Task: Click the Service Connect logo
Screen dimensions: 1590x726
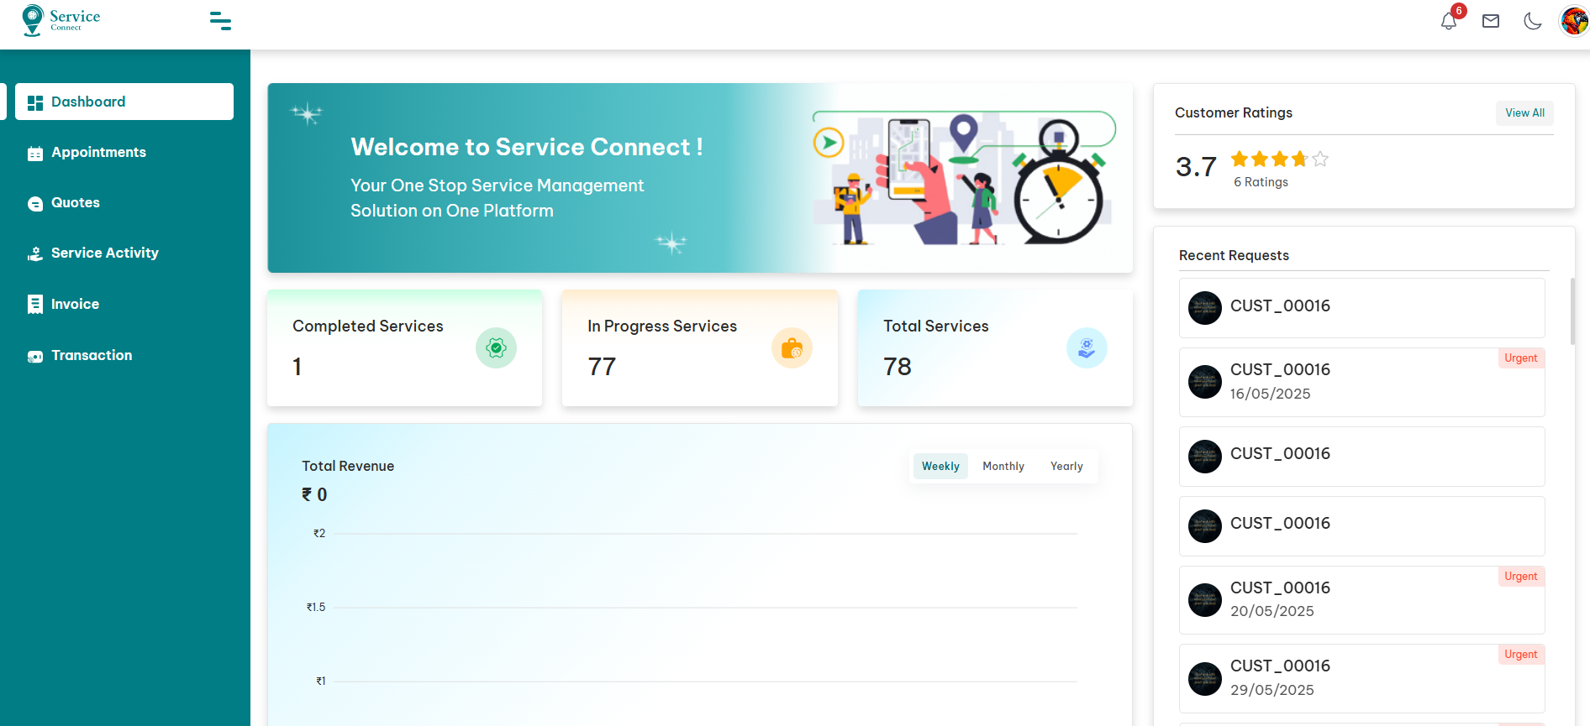Action: (61, 20)
